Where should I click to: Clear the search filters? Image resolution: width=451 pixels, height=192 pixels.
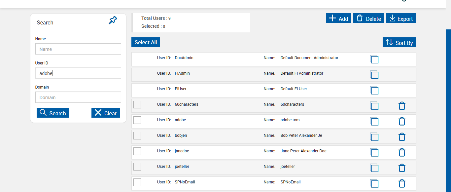coord(105,113)
